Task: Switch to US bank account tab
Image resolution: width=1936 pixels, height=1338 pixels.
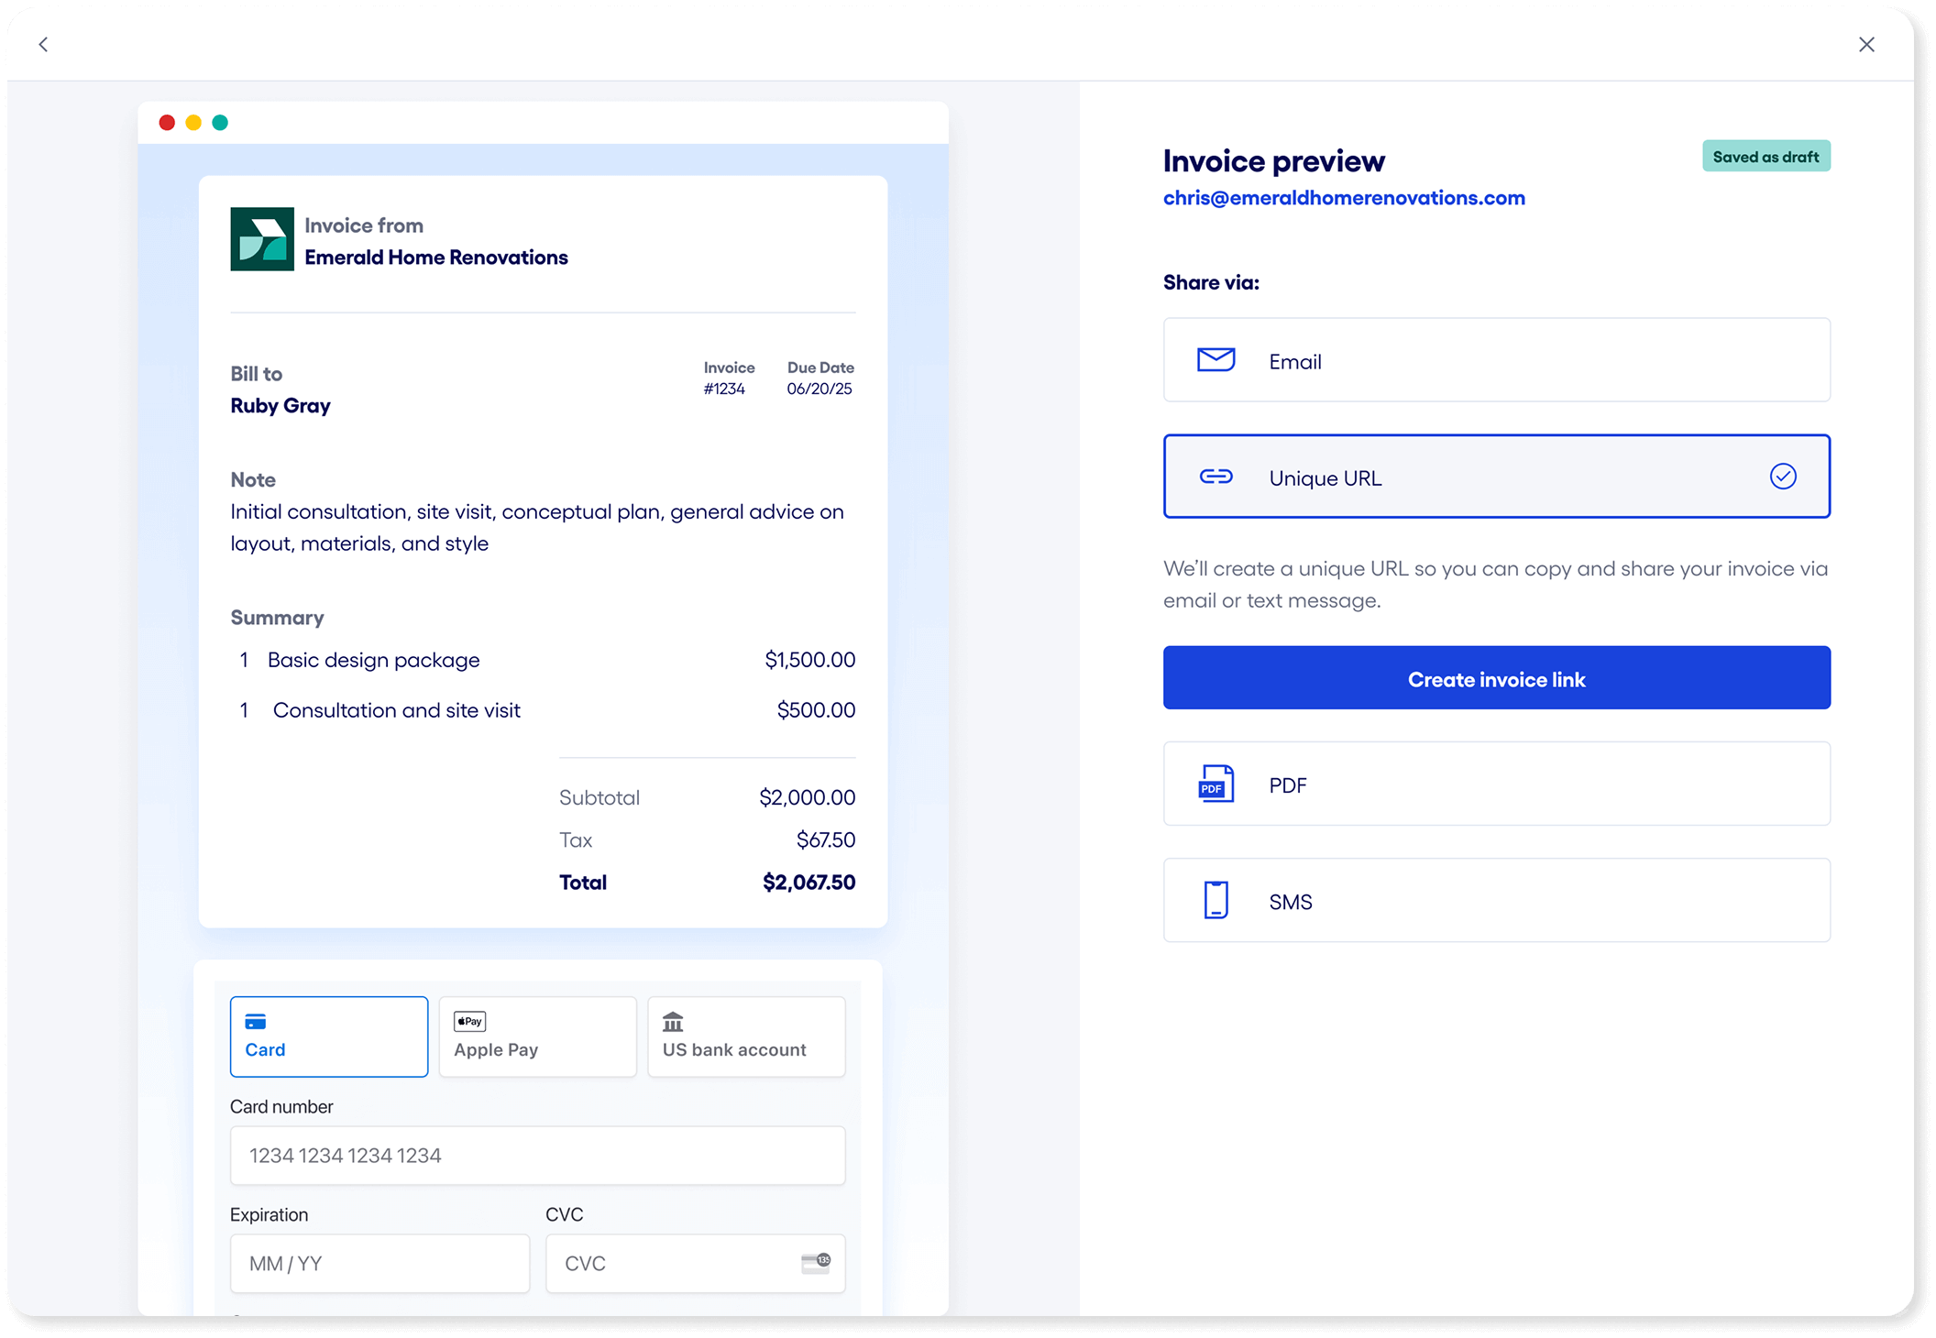Action: pos(746,1036)
